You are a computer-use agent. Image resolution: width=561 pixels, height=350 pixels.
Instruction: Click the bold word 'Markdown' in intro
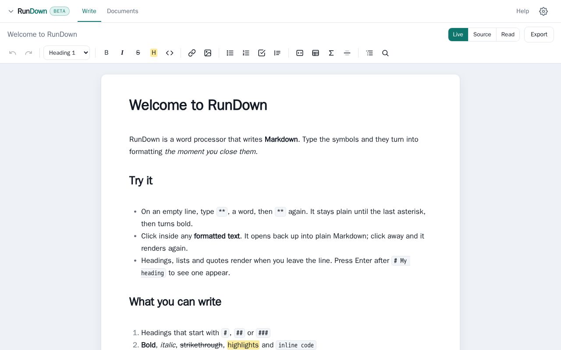point(281,140)
